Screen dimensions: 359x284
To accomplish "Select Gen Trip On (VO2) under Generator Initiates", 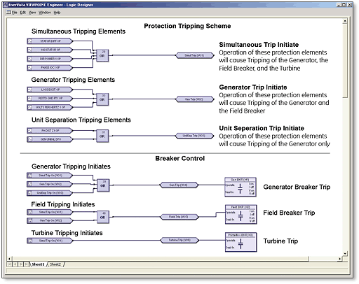I will [x=50, y=184].
